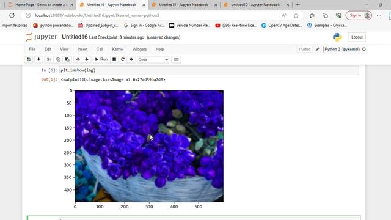Open a new browser tab
391x220 pixels.
click(298, 5)
